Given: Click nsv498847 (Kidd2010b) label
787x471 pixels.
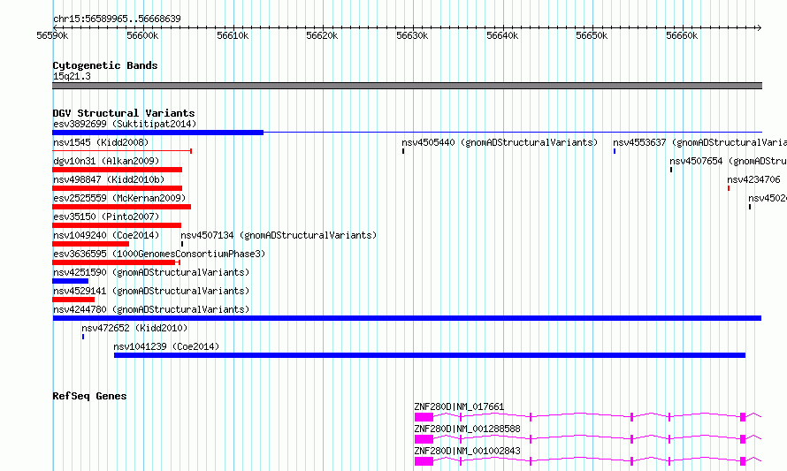Looking at the screenshot, I should pos(109,179).
